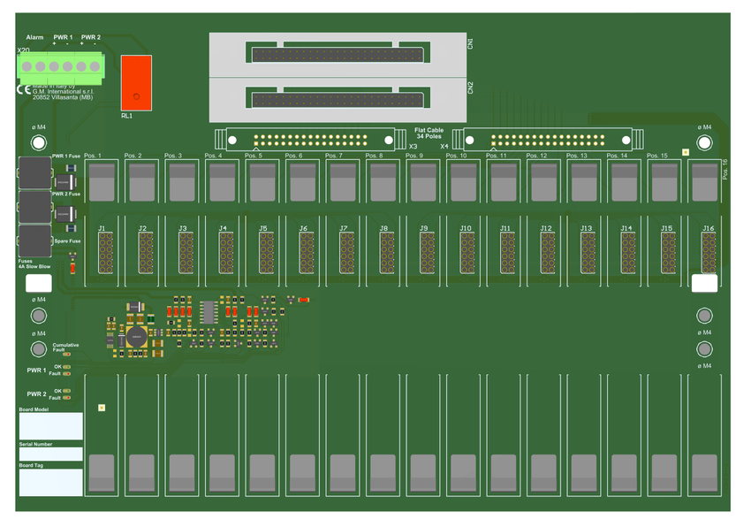Click the top-right M4 mounting hole

(x=704, y=142)
